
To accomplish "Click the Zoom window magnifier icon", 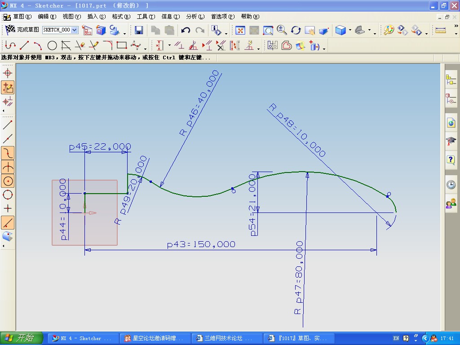I will [x=268, y=30].
